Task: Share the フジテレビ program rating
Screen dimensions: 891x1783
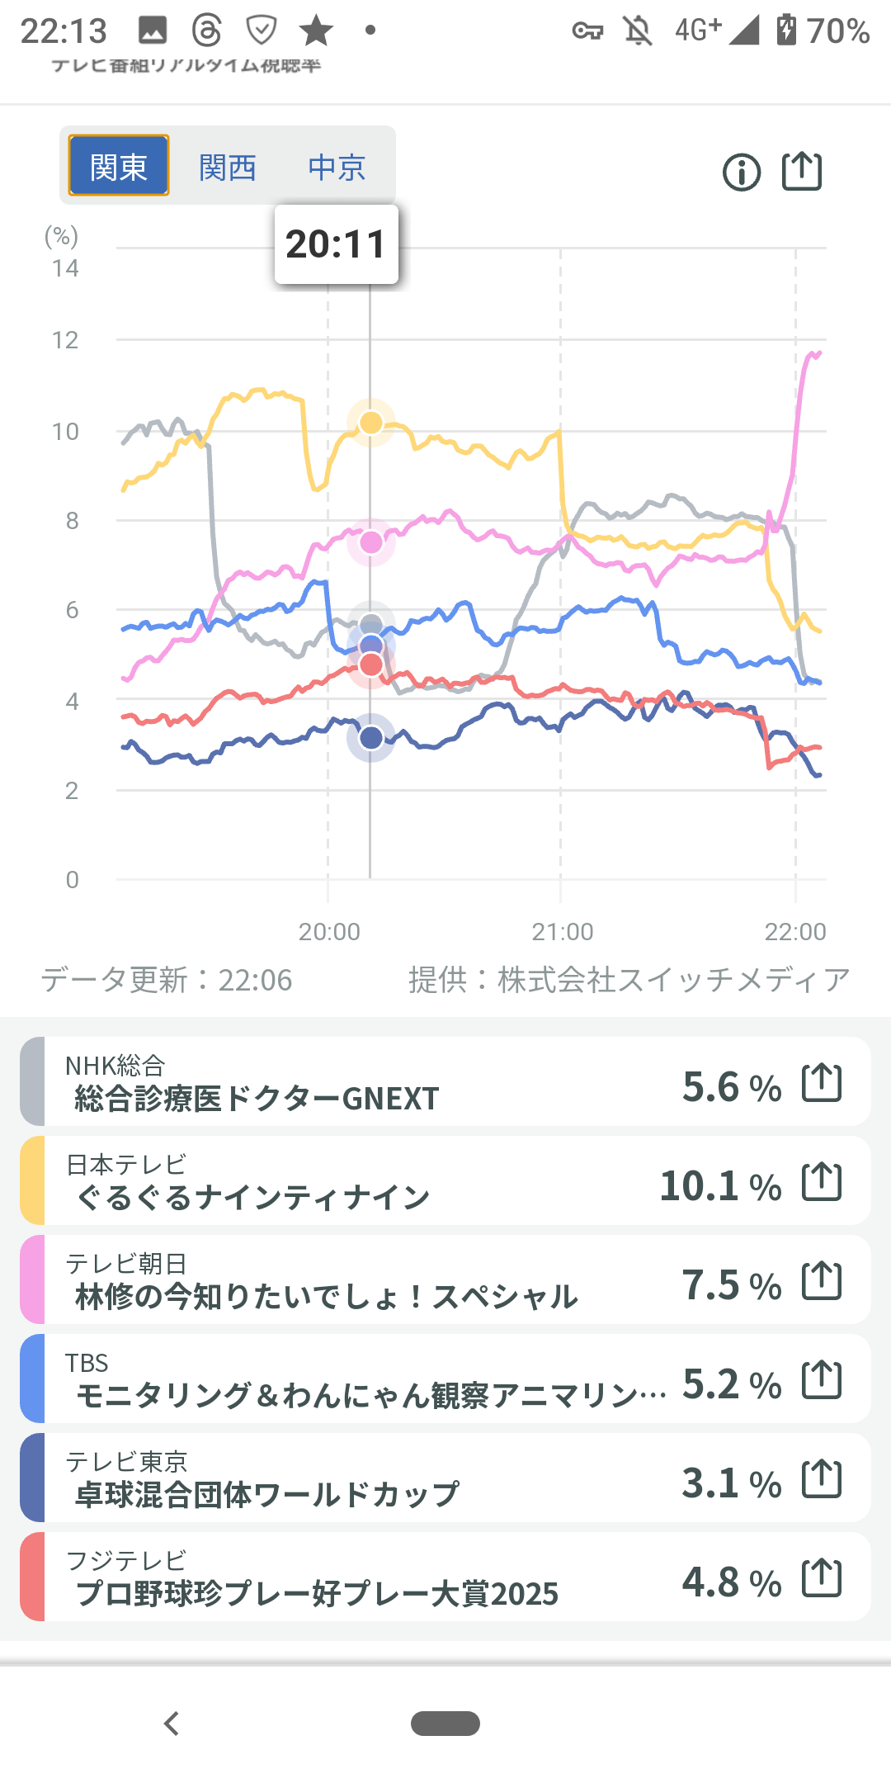Action: tap(822, 1578)
